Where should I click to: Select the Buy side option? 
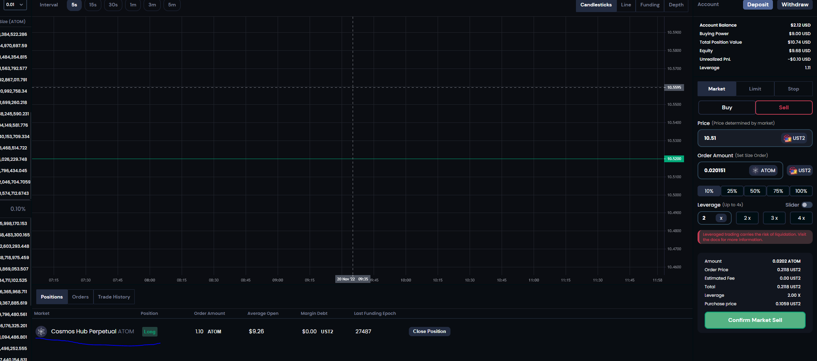pyautogui.click(x=727, y=108)
